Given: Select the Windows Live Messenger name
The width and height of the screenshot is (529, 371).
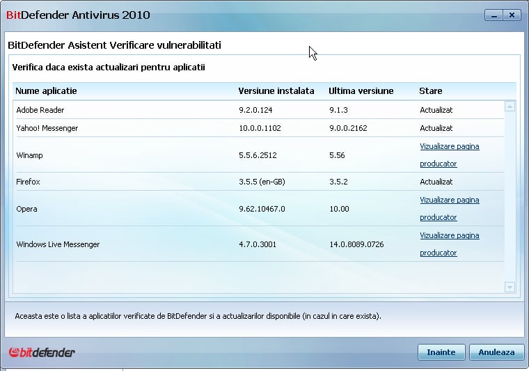Looking at the screenshot, I should 58,244.
